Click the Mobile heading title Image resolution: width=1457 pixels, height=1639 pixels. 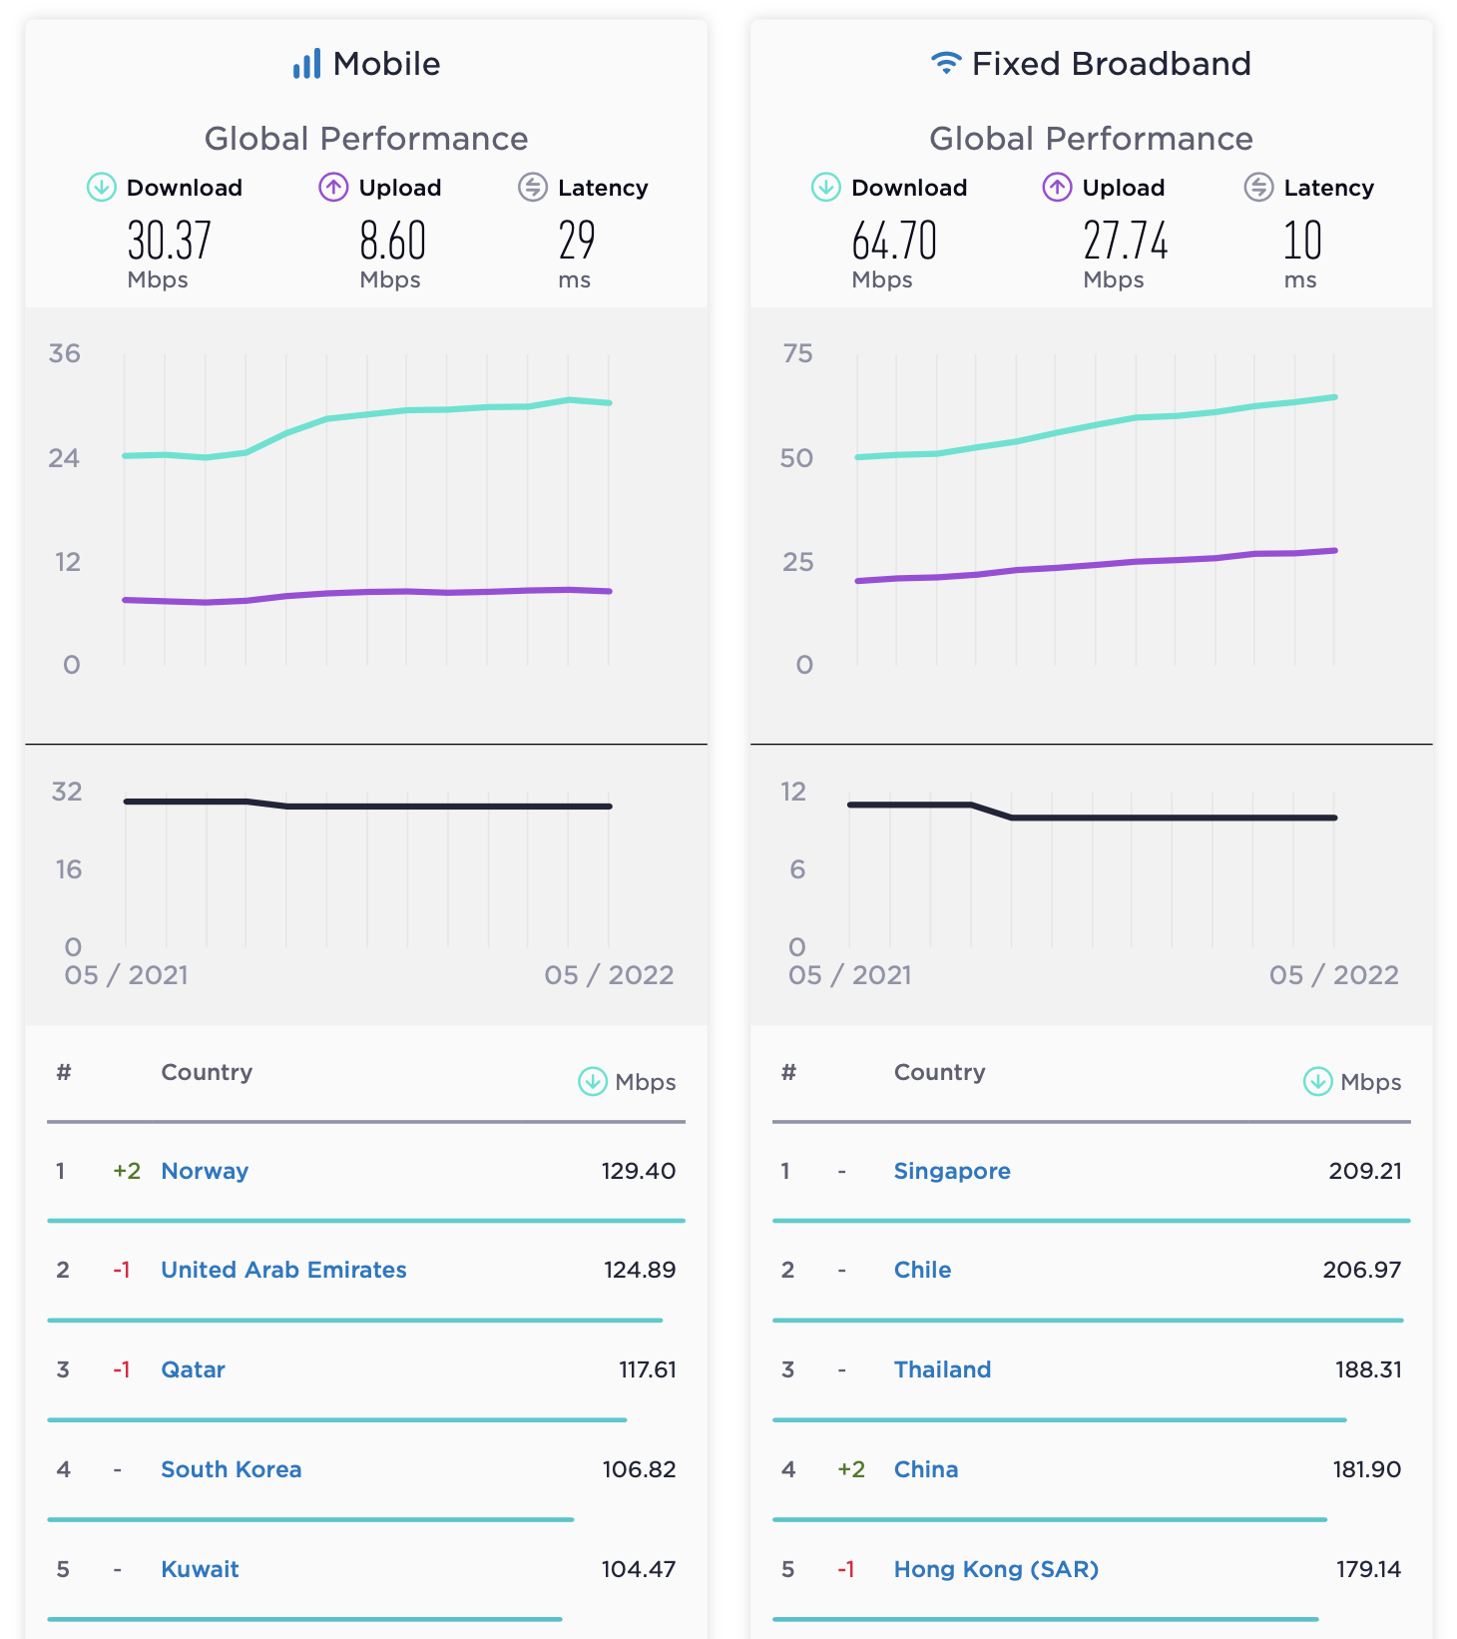pos(386,64)
